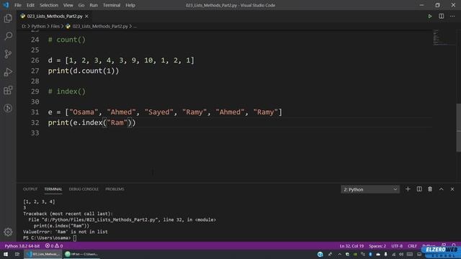Open the Run and Debug view

coord(8,72)
